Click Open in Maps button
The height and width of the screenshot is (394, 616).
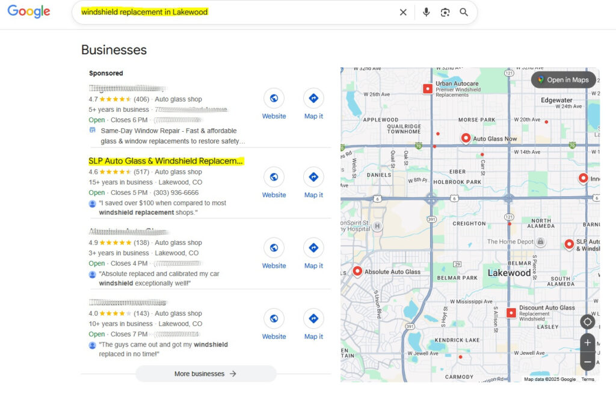click(x=563, y=80)
